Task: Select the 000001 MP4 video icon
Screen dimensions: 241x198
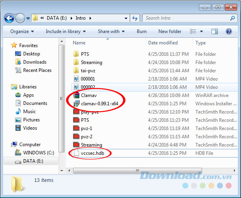Action: click(x=76, y=79)
